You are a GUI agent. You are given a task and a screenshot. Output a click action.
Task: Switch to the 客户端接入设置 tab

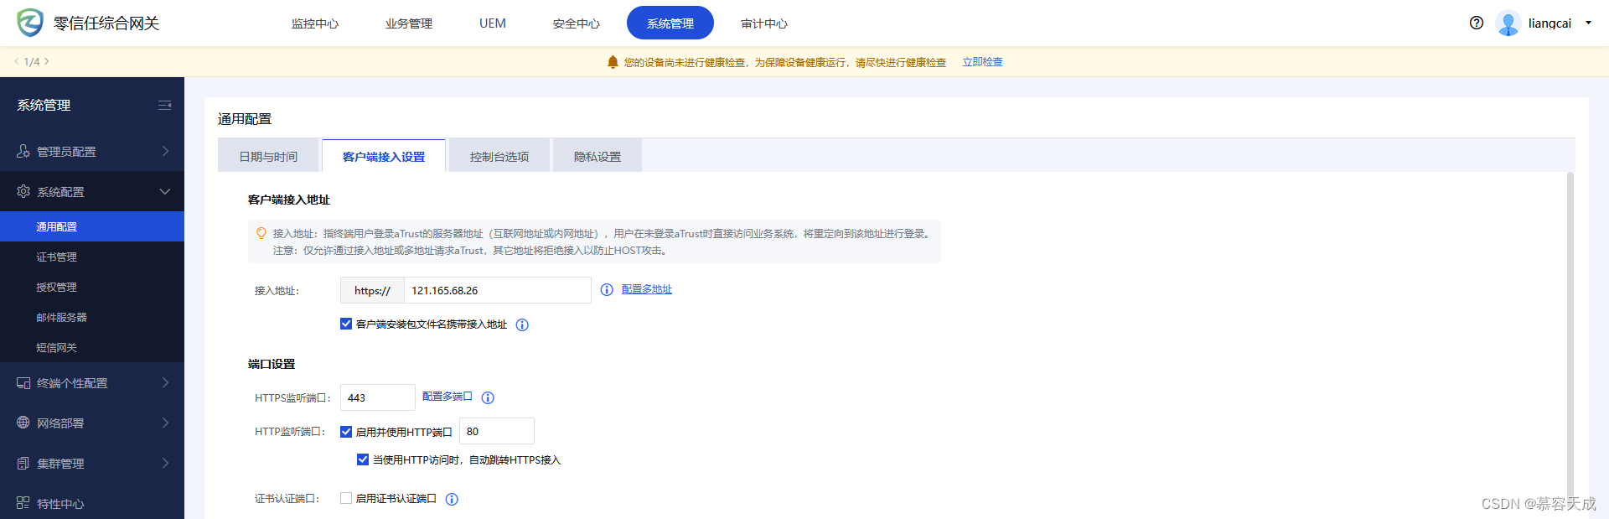384,156
